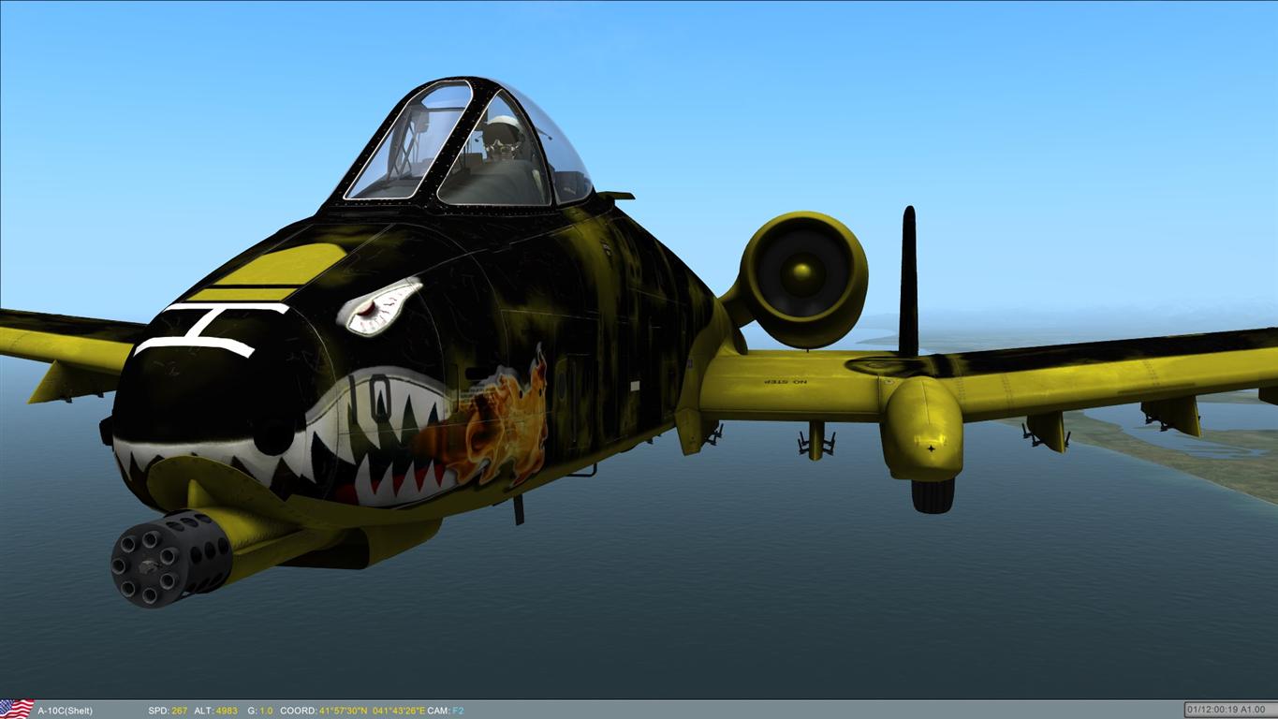Click the SPD 267 speed readout

coord(168,712)
